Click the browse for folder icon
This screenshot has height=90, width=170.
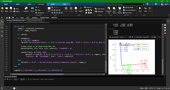(x=9, y=17)
